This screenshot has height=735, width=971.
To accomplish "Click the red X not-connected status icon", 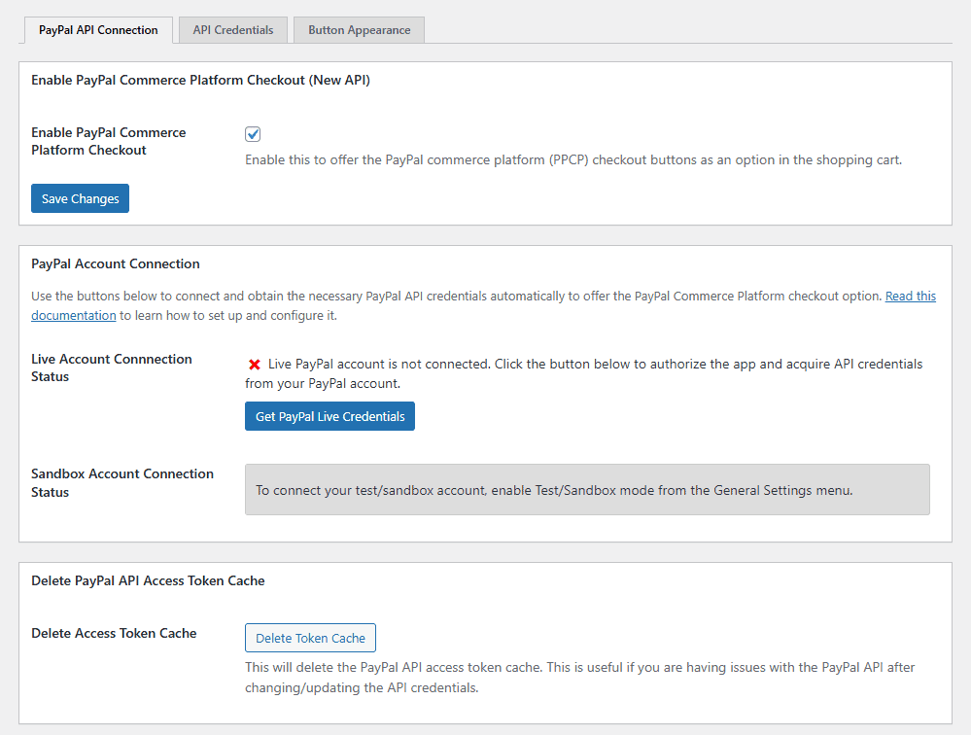I will [254, 364].
